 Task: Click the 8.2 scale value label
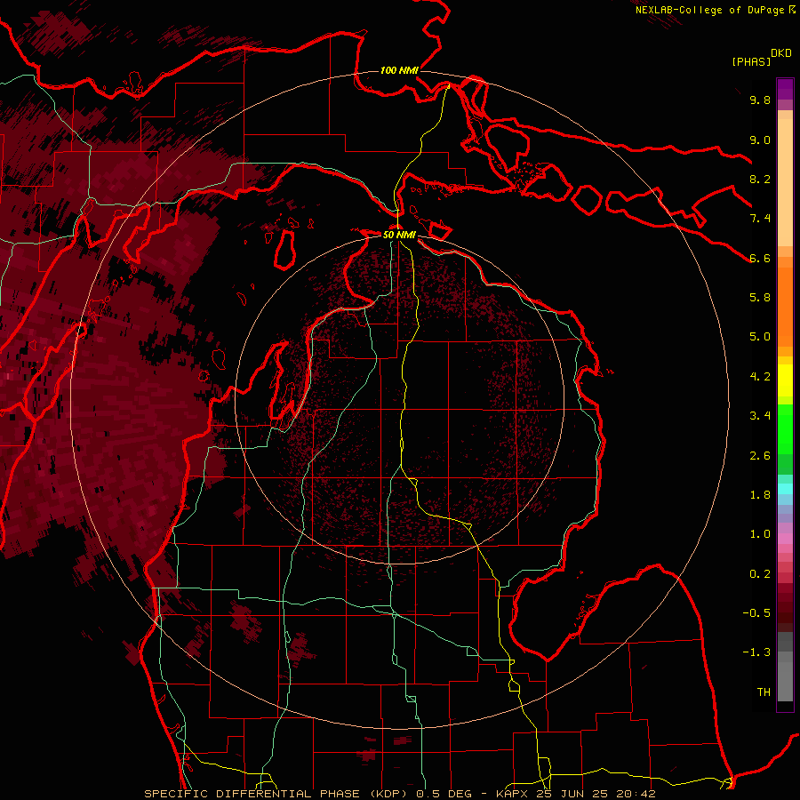[760, 179]
